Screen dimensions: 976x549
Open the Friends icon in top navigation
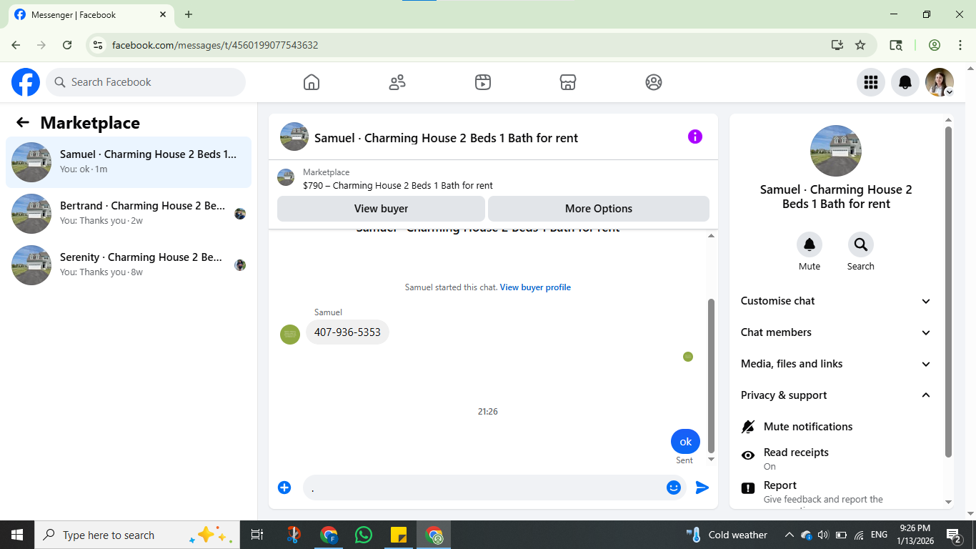tap(397, 82)
